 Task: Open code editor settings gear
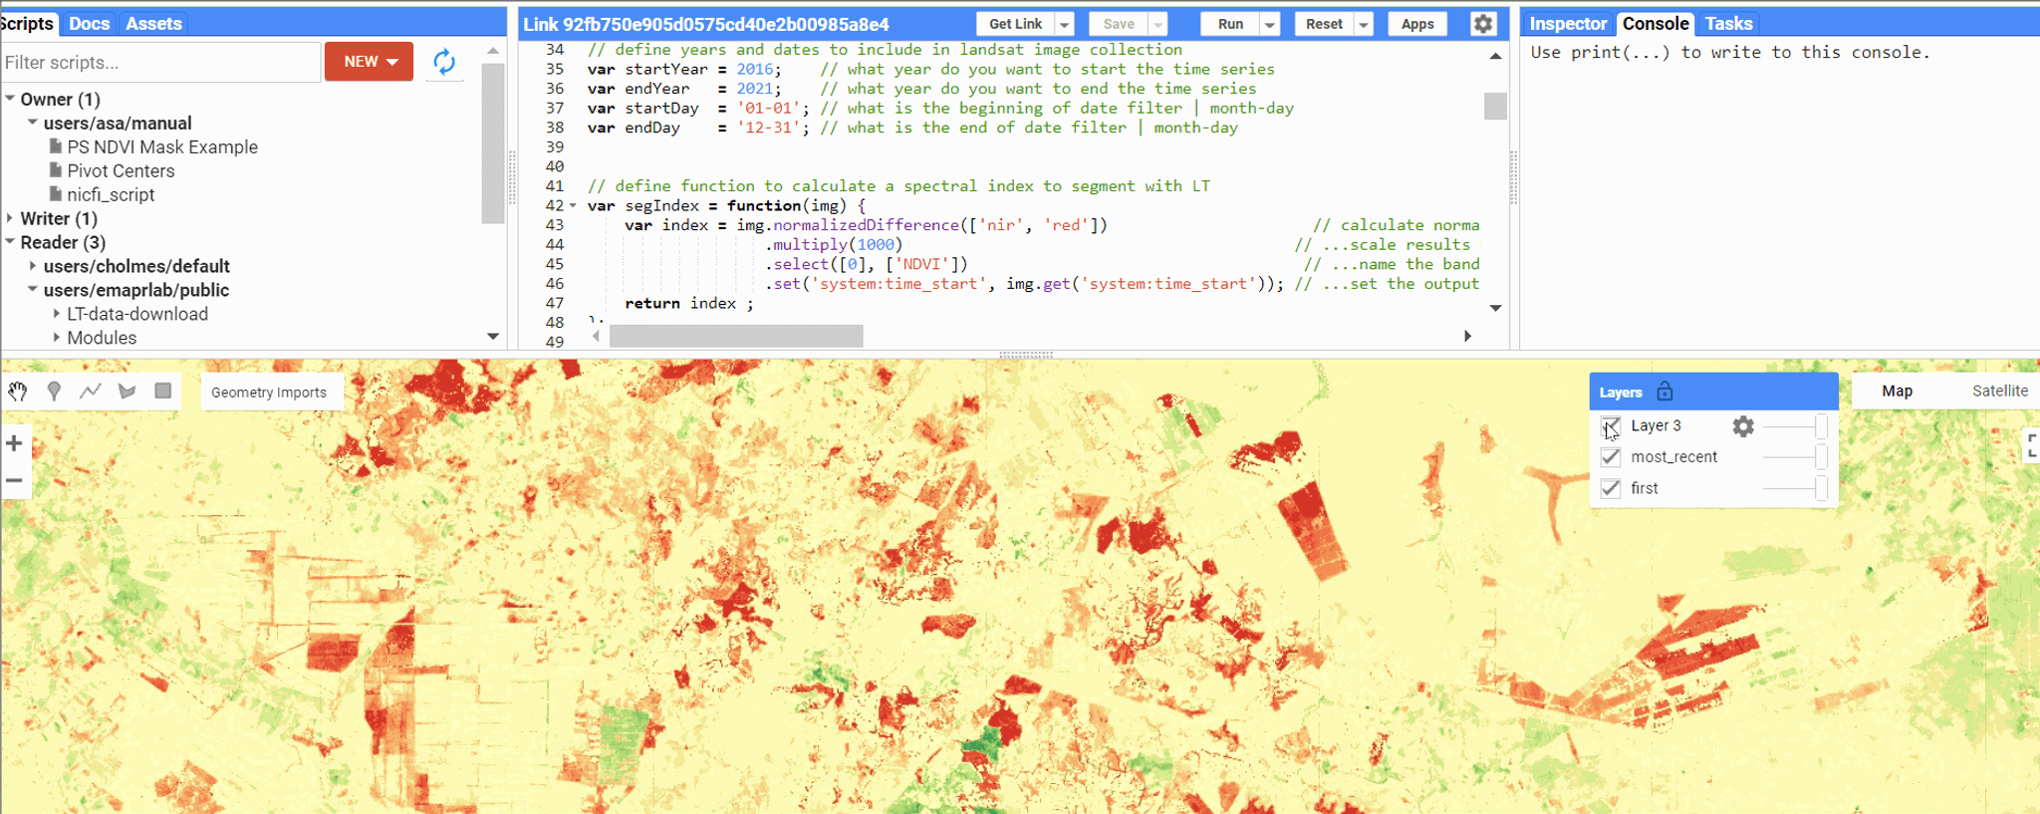1483,24
